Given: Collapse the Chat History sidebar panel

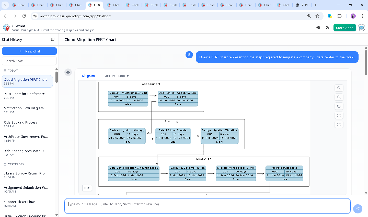Looking at the screenshot, I should [x=53, y=39].
